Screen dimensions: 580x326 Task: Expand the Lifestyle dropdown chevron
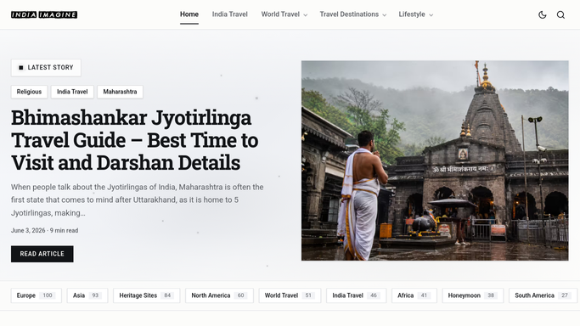431,15
